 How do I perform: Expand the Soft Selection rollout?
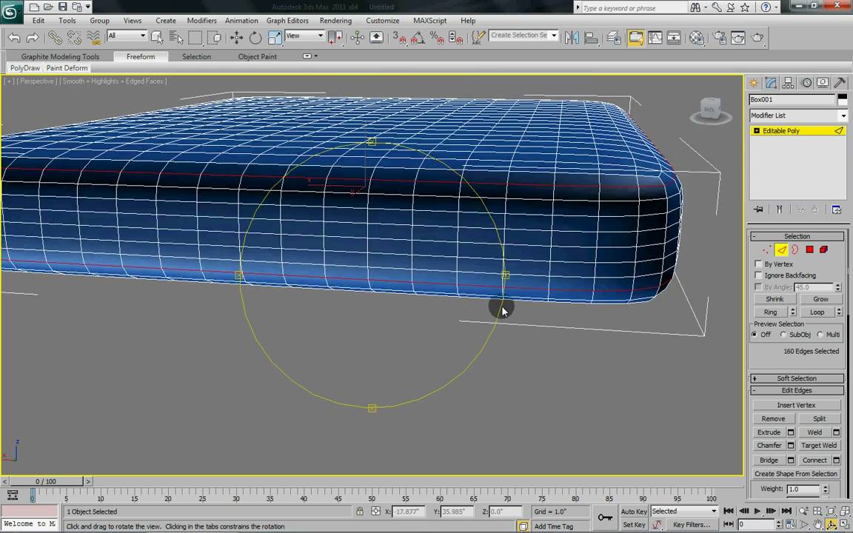coord(797,378)
